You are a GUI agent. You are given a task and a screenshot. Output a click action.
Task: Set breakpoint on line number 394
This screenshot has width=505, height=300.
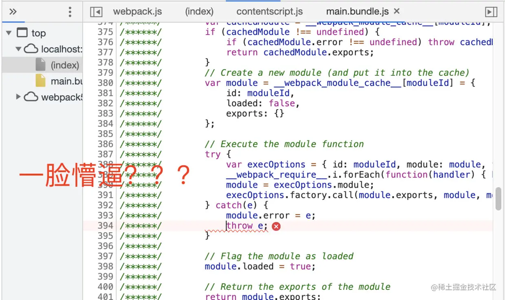tap(105, 226)
